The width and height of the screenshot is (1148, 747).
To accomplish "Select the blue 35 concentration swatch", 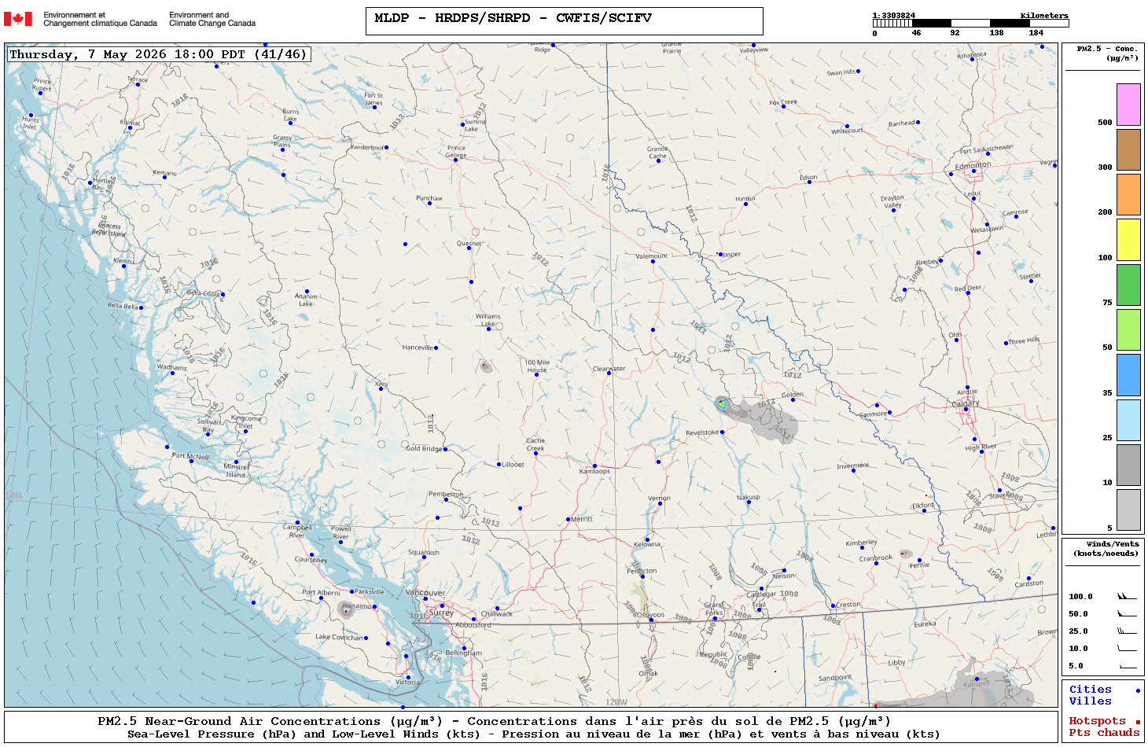I will (1128, 375).
